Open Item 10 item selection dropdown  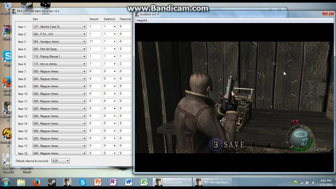pos(59,94)
